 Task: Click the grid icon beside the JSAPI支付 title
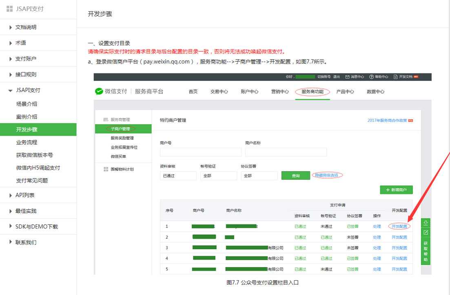[x=9, y=9]
